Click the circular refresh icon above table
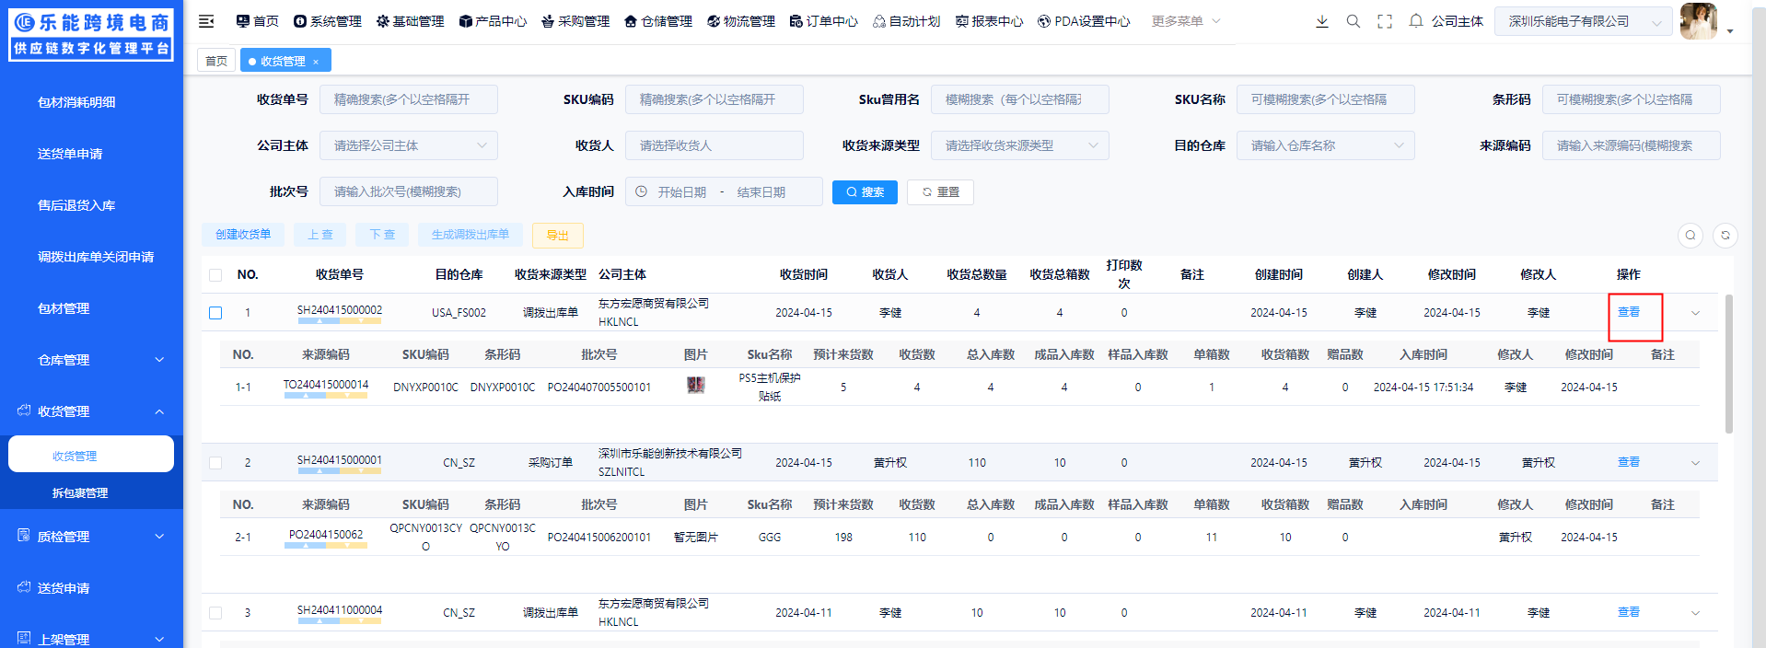1766x648 pixels. [1725, 236]
